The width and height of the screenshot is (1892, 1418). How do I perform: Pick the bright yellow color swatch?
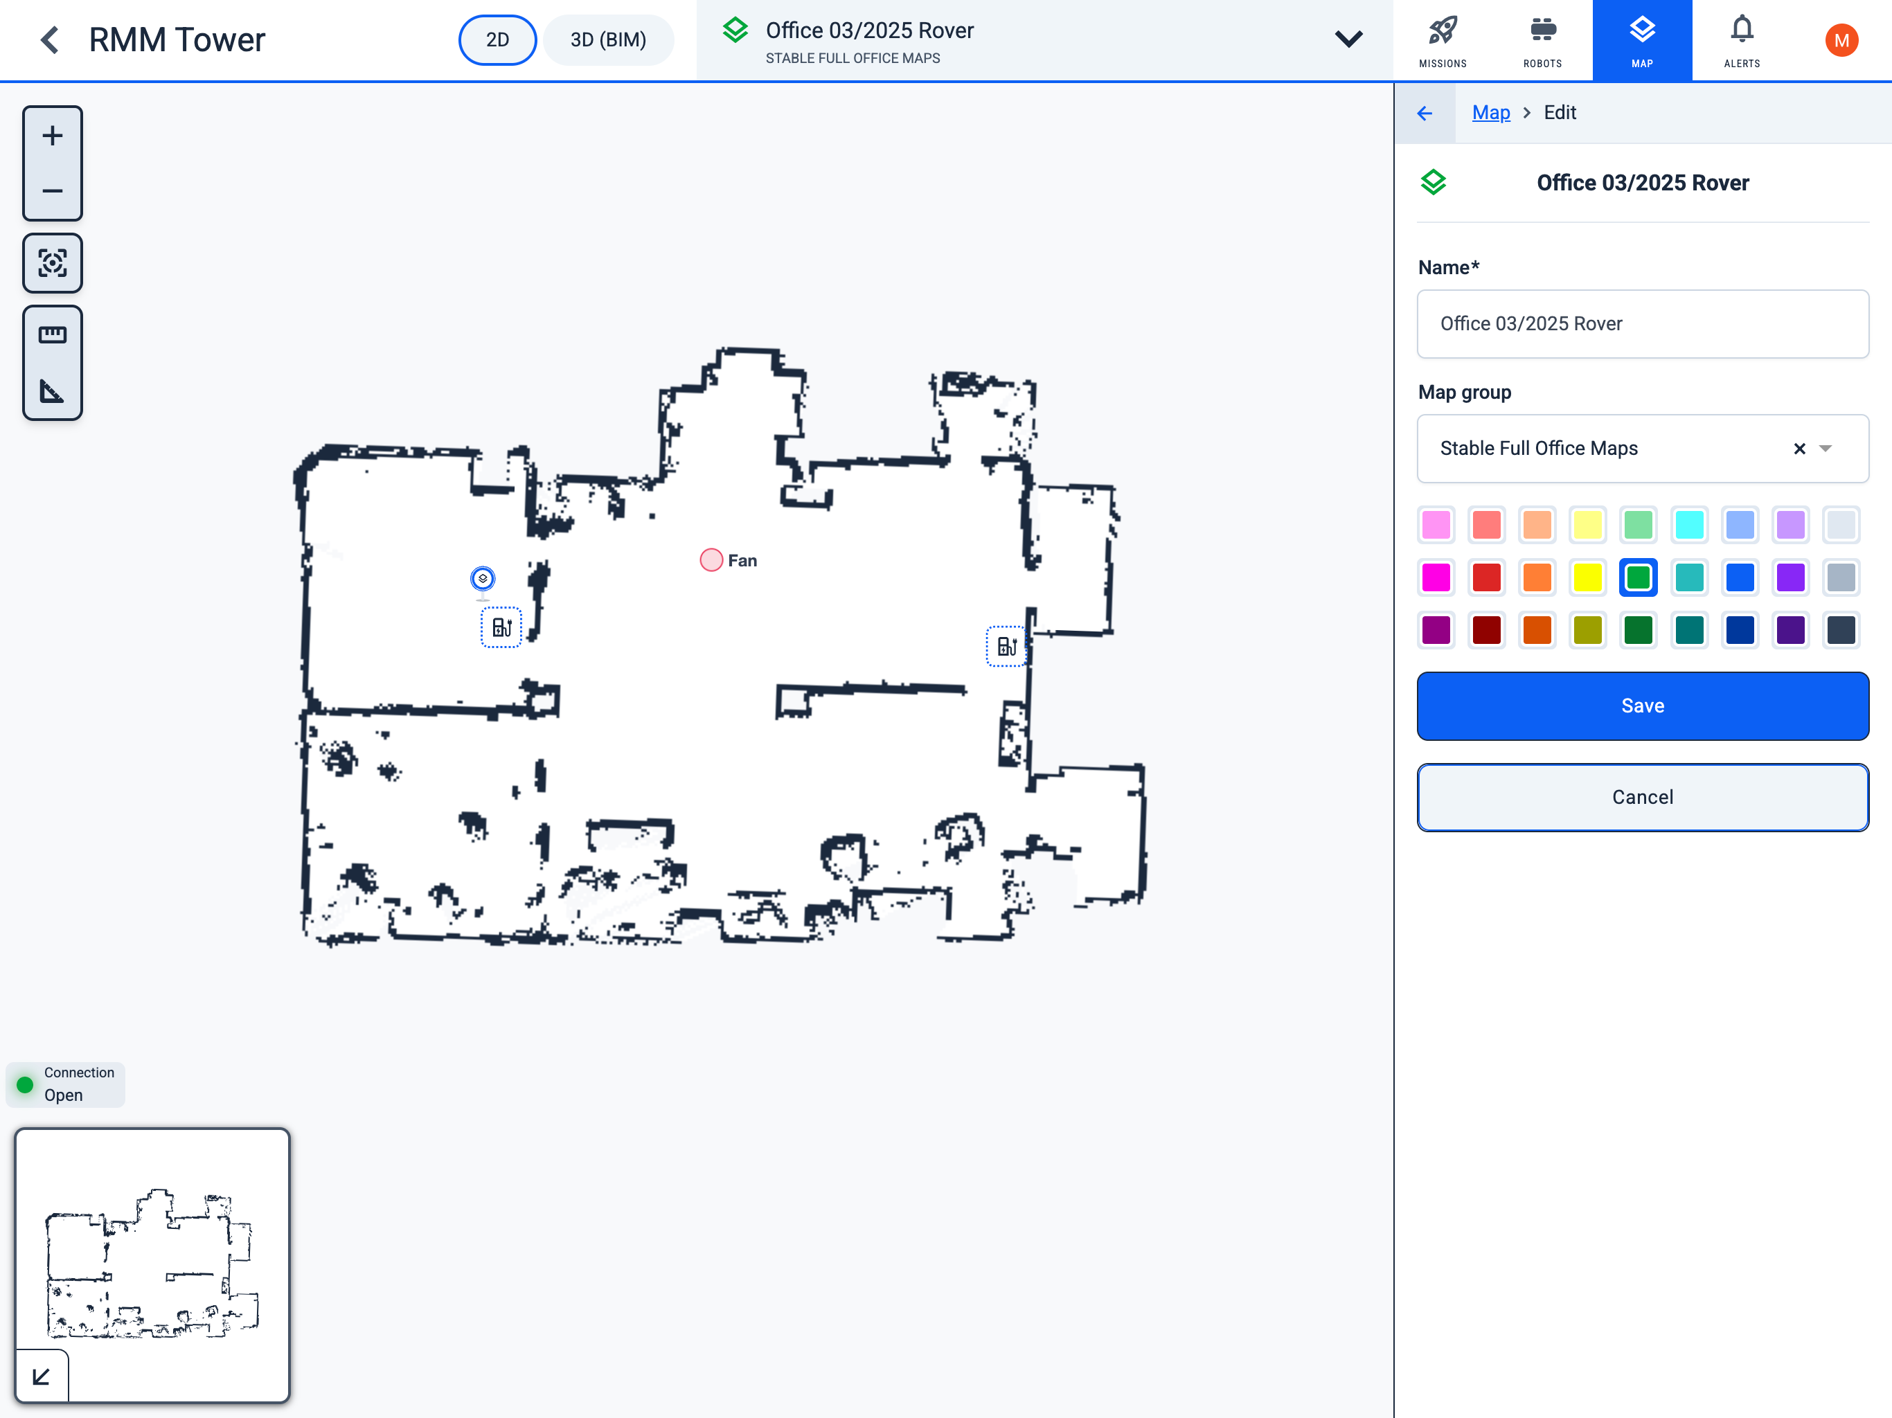click(1587, 577)
